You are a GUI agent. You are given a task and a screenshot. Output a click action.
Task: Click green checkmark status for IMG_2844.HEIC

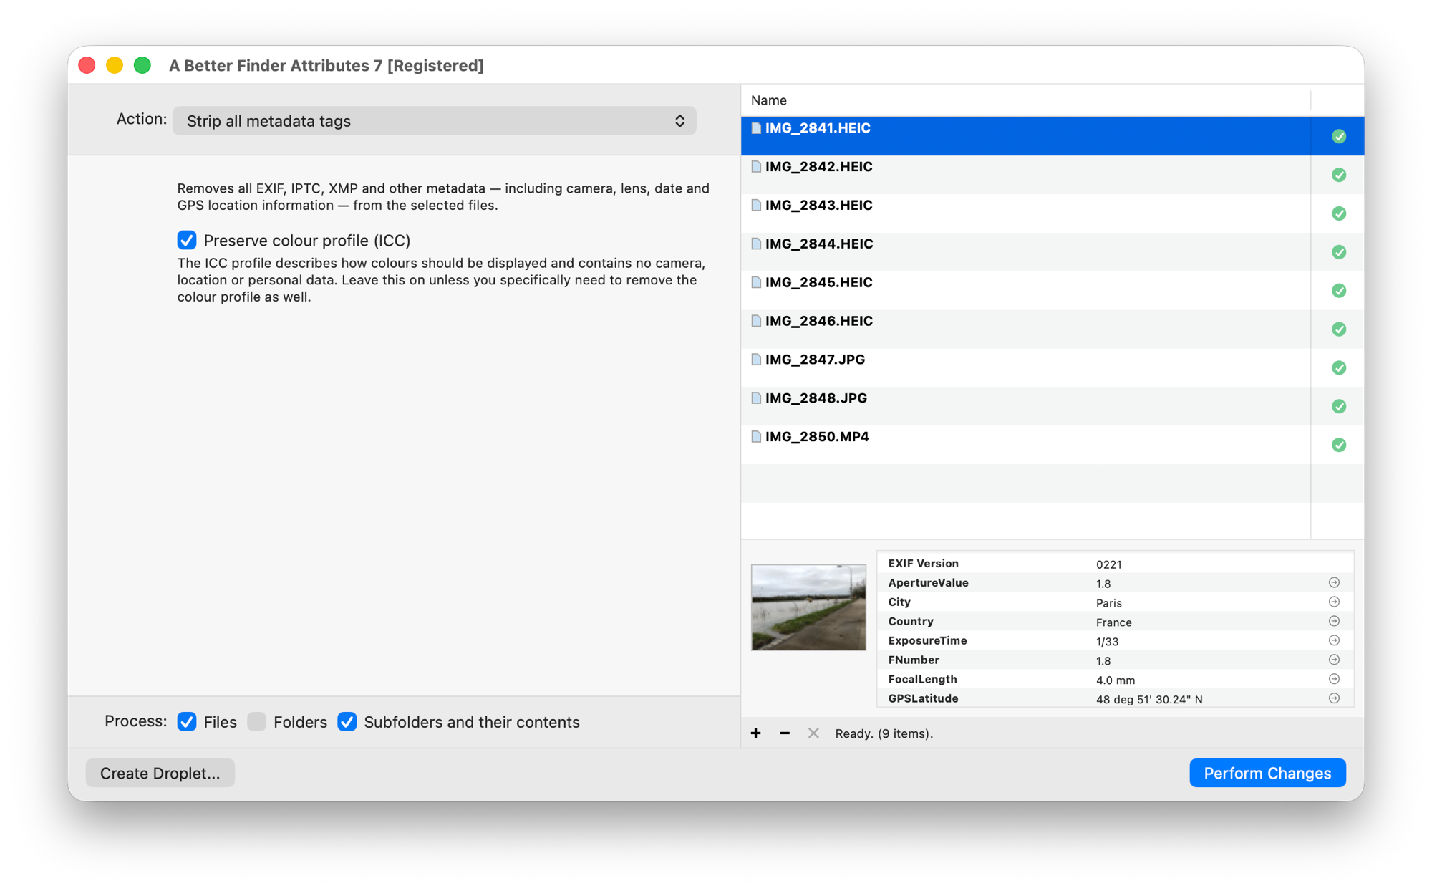click(1339, 252)
